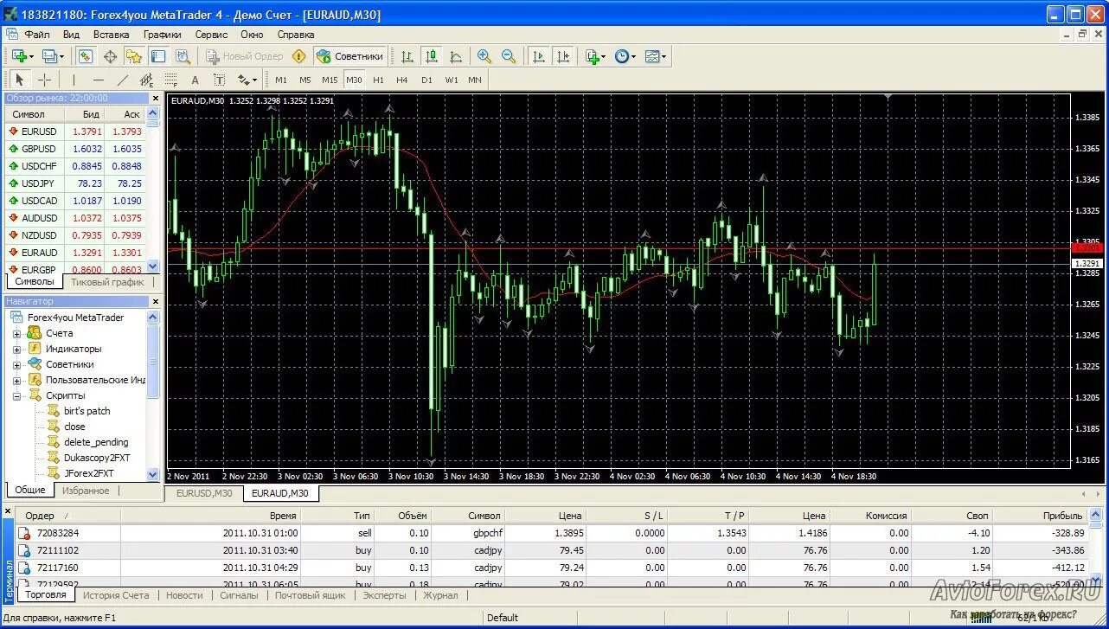
Task: Click the Dukascopy2FXT script icon
Action: pyautogui.click(x=54, y=458)
